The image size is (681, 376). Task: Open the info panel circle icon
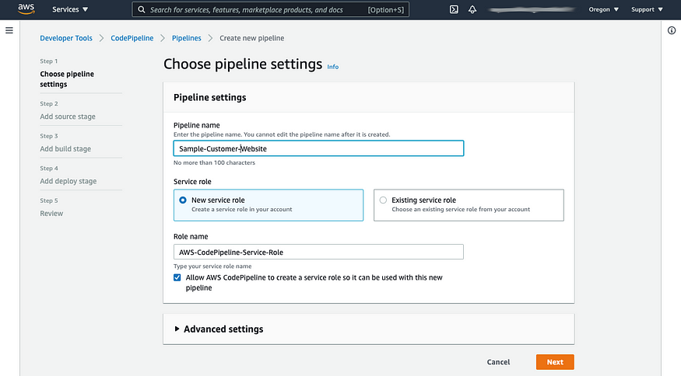click(x=672, y=30)
